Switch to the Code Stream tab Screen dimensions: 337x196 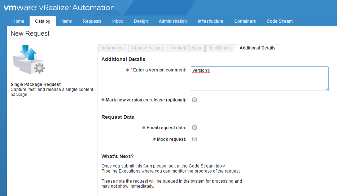click(x=280, y=21)
